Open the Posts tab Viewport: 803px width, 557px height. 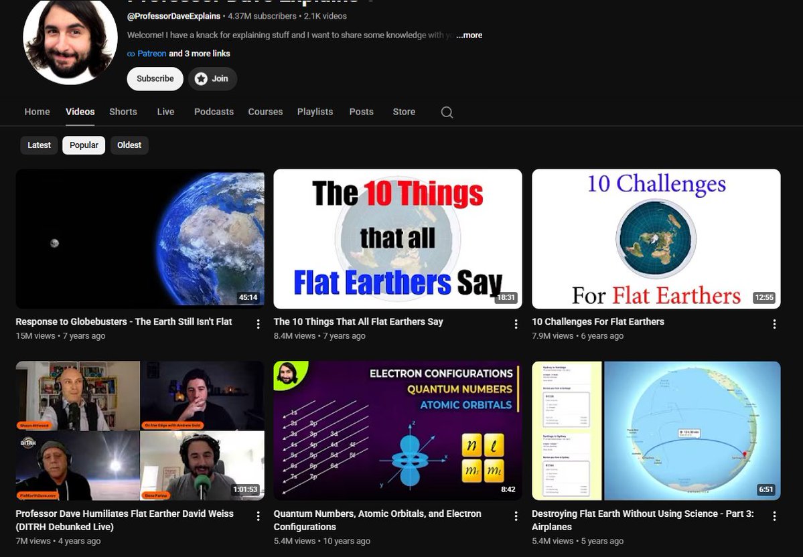pyautogui.click(x=361, y=112)
